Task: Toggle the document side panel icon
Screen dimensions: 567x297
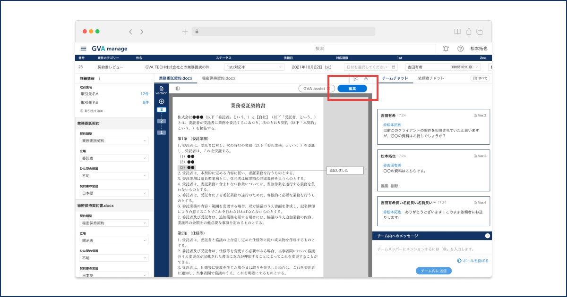Action: click(178, 88)
